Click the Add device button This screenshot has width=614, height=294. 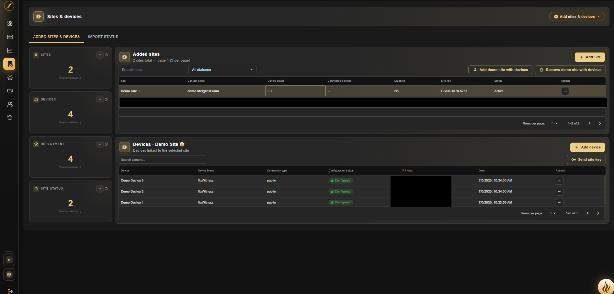(x=587, y=147)
